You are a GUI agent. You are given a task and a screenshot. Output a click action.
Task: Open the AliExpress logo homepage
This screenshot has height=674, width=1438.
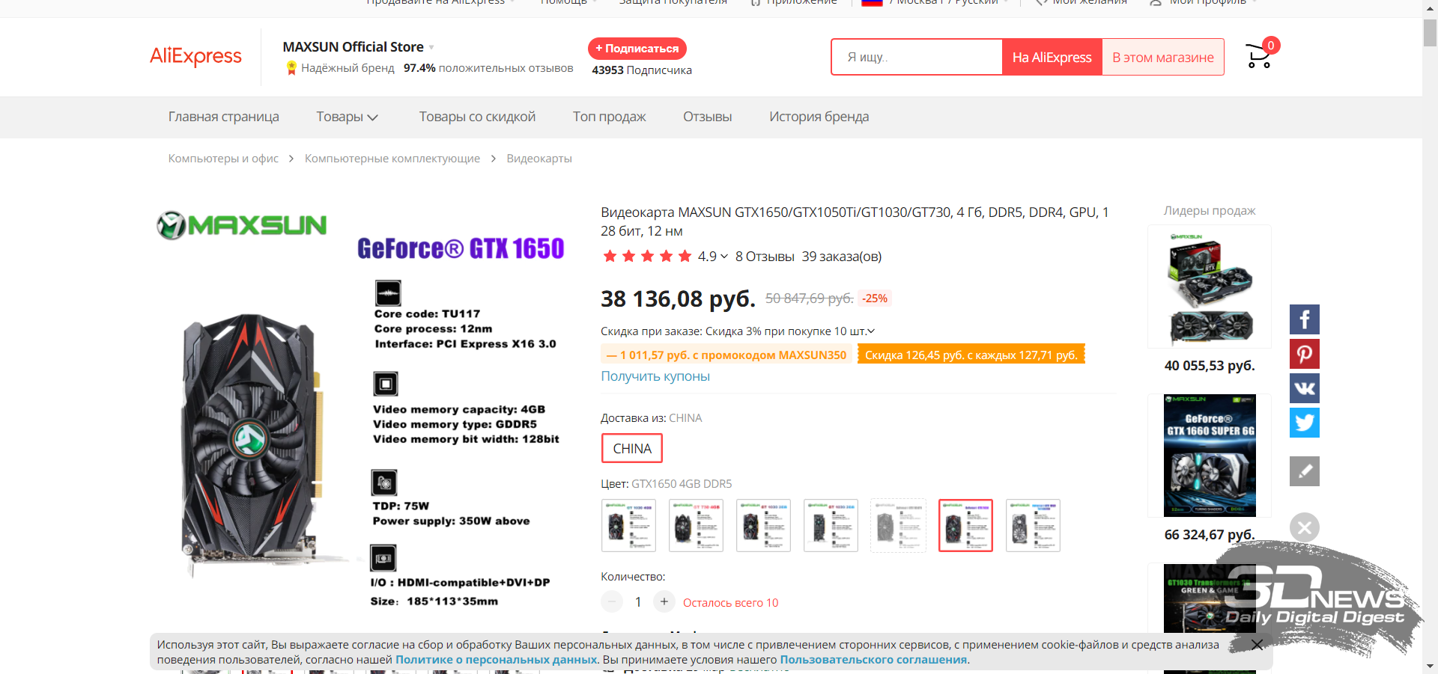[195, 56]
